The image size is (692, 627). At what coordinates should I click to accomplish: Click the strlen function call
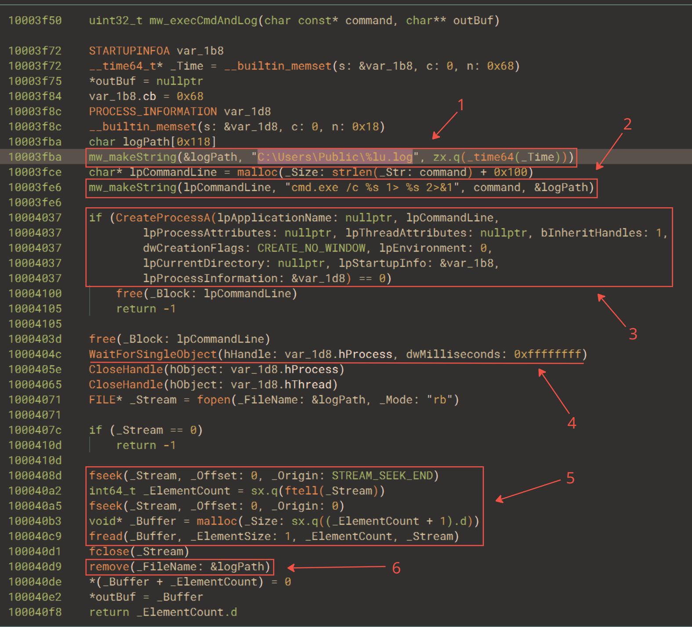pyautogui.click(x=351, y=172)
